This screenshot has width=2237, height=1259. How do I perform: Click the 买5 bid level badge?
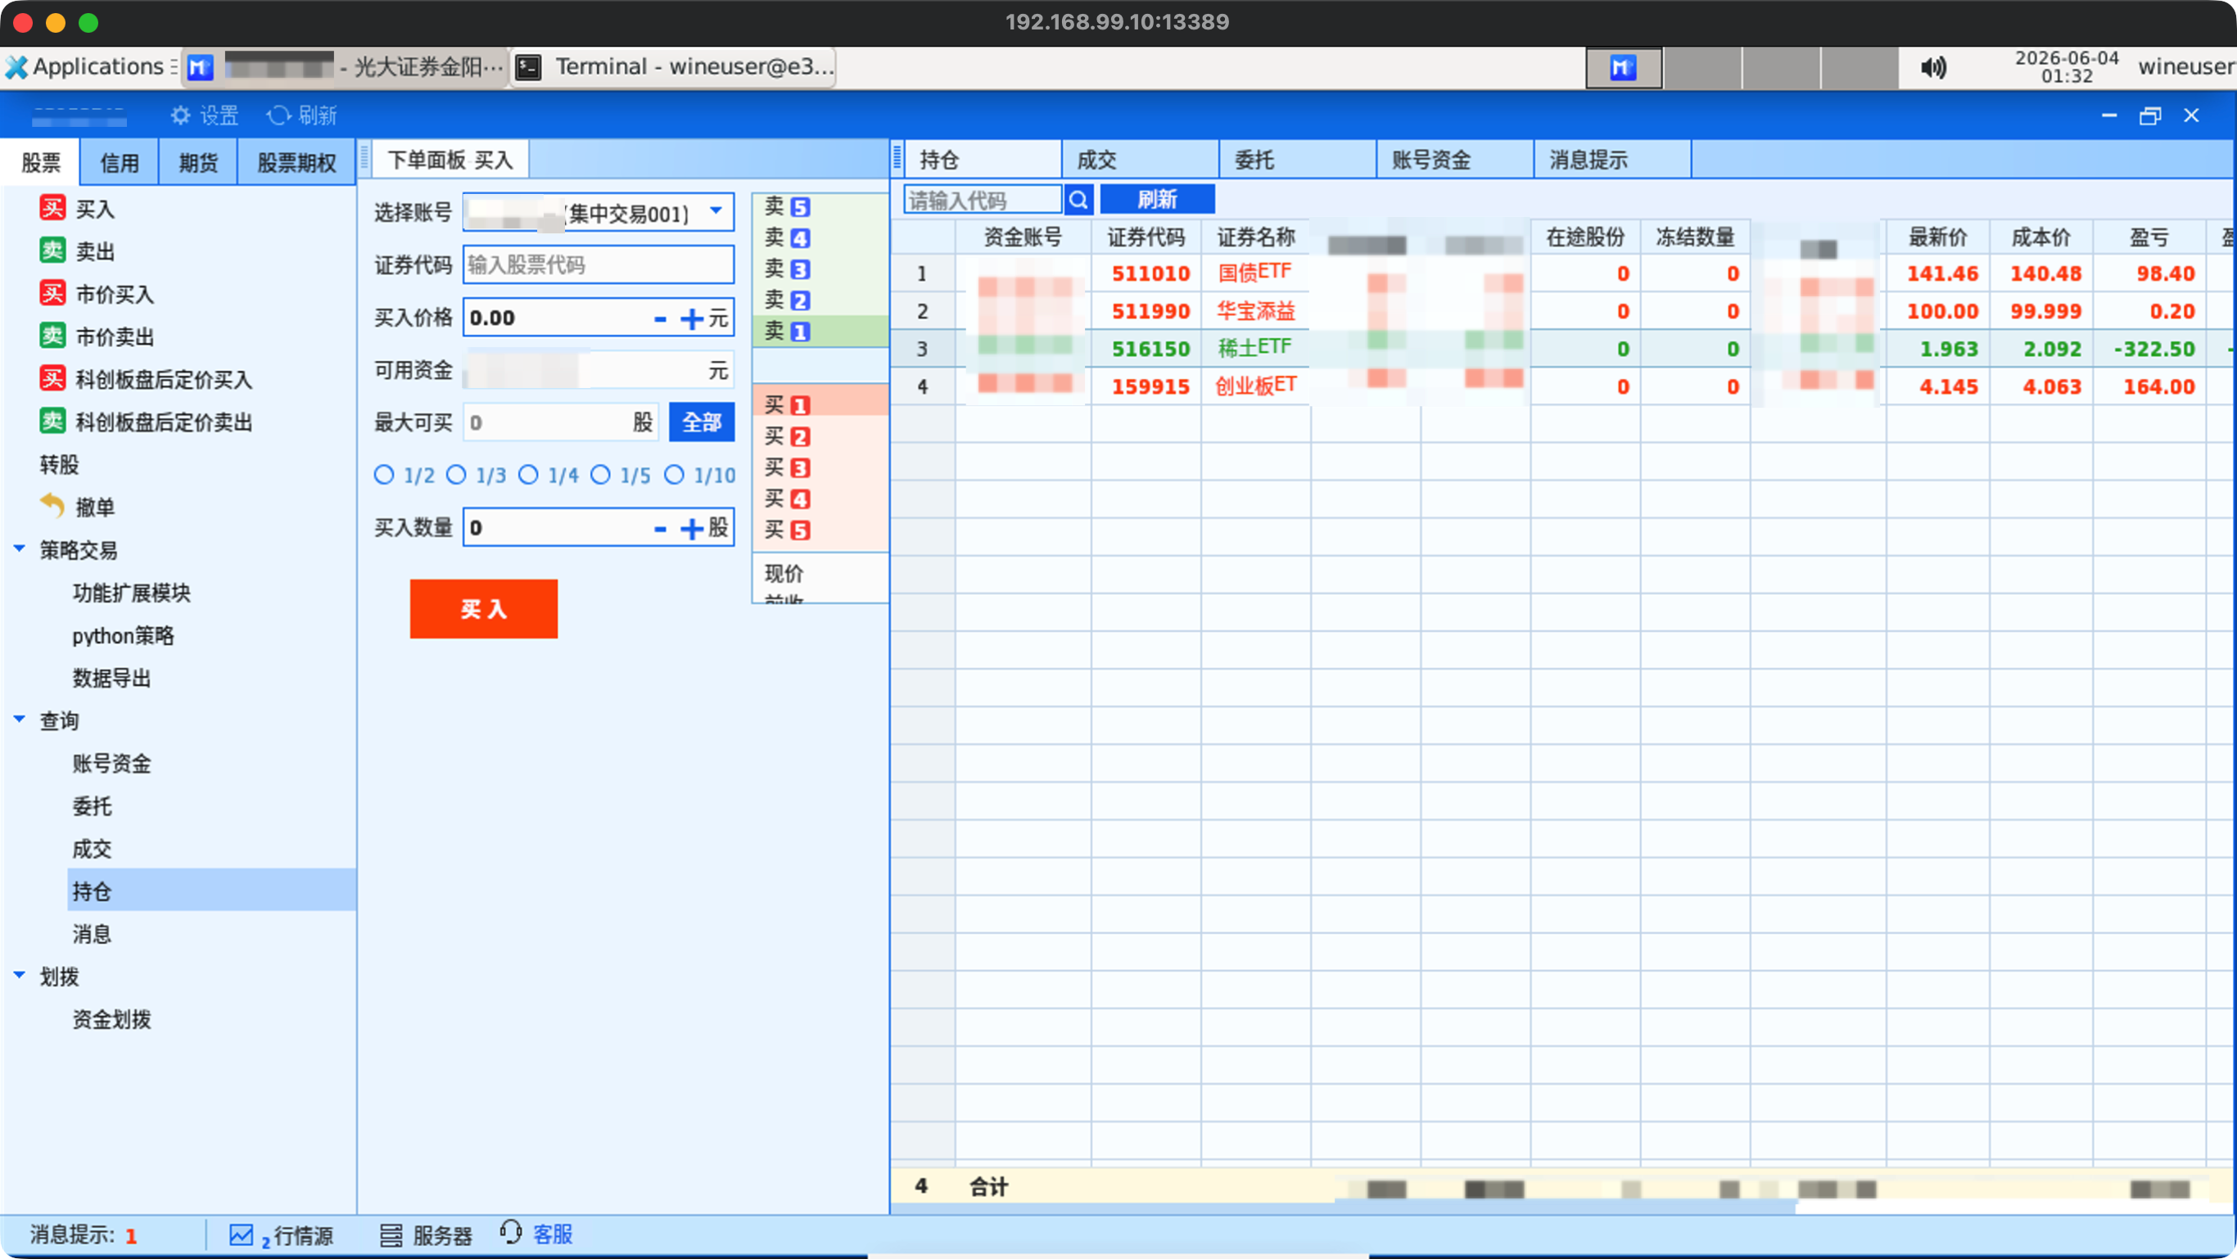(800, 530)
